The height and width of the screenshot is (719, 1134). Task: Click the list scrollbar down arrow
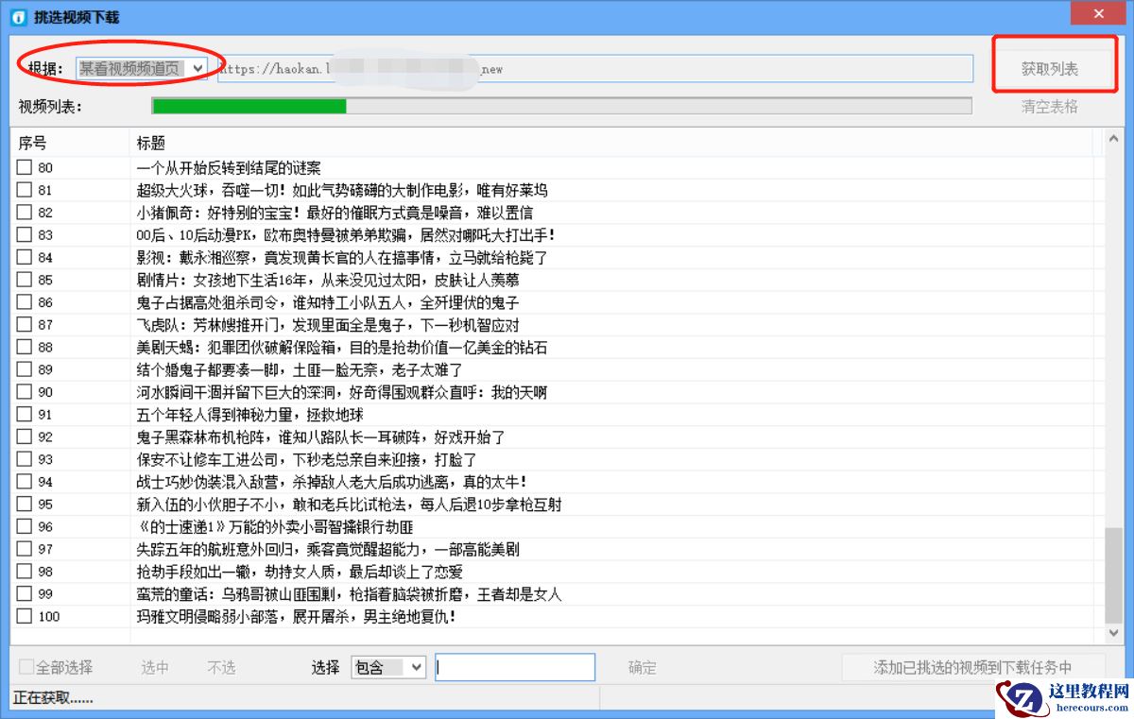tap(1112, 634)
